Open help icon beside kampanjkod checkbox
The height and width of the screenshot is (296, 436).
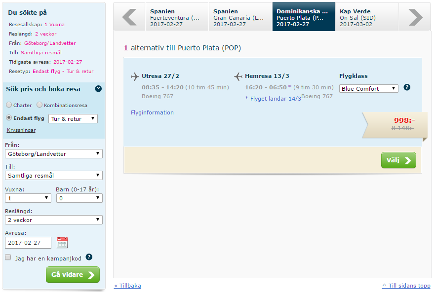89,257
